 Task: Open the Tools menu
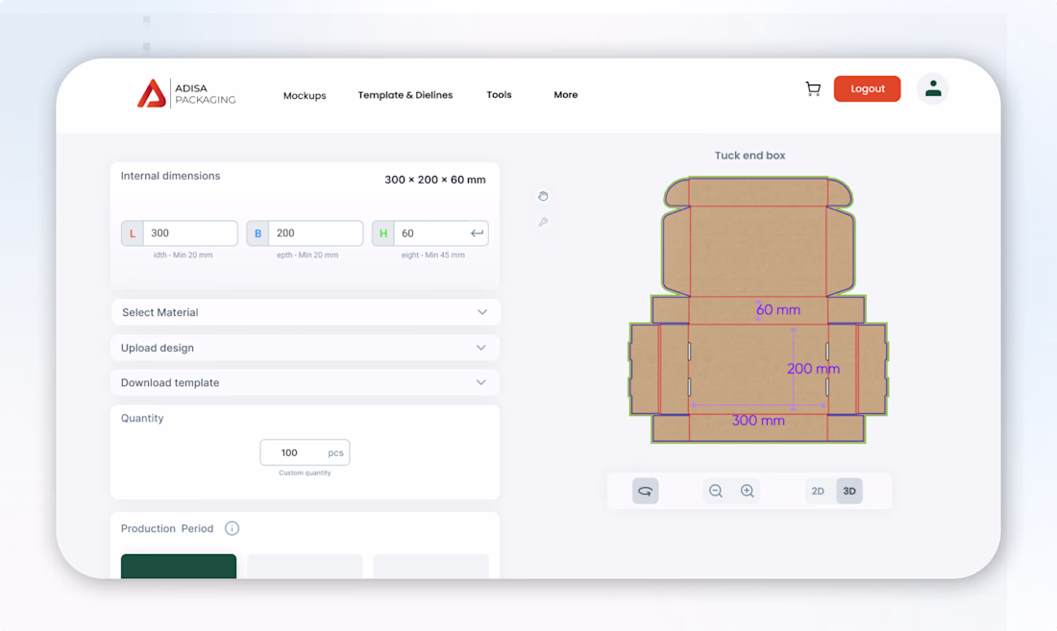499,95
